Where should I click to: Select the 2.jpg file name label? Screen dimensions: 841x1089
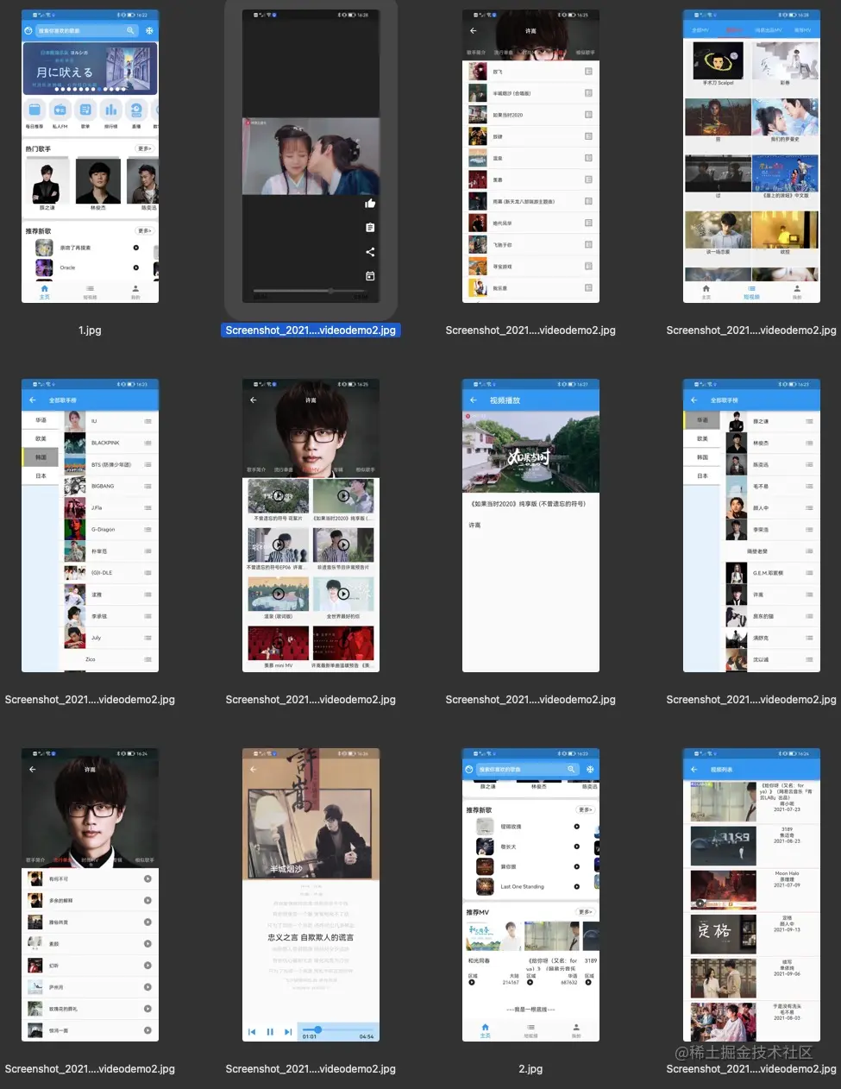[530, 1068]
